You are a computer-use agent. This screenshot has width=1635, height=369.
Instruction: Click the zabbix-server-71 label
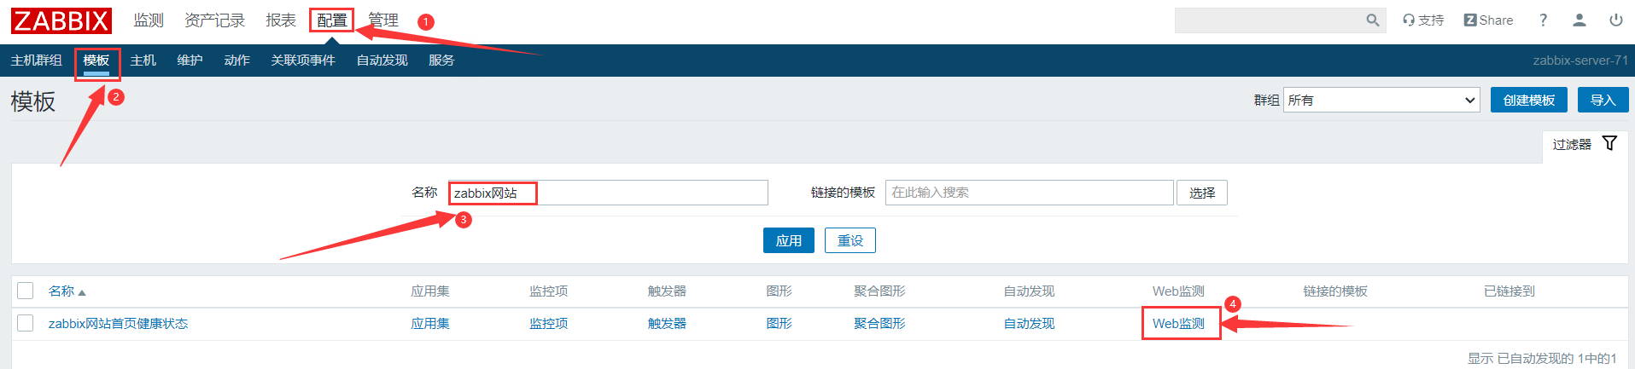[1580, 61]
